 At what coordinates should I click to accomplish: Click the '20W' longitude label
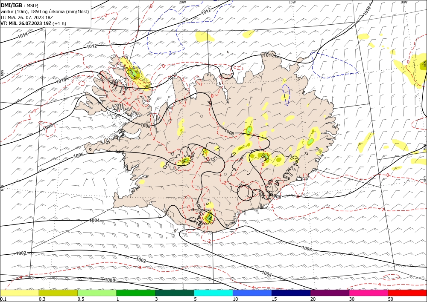coord(182,2)
